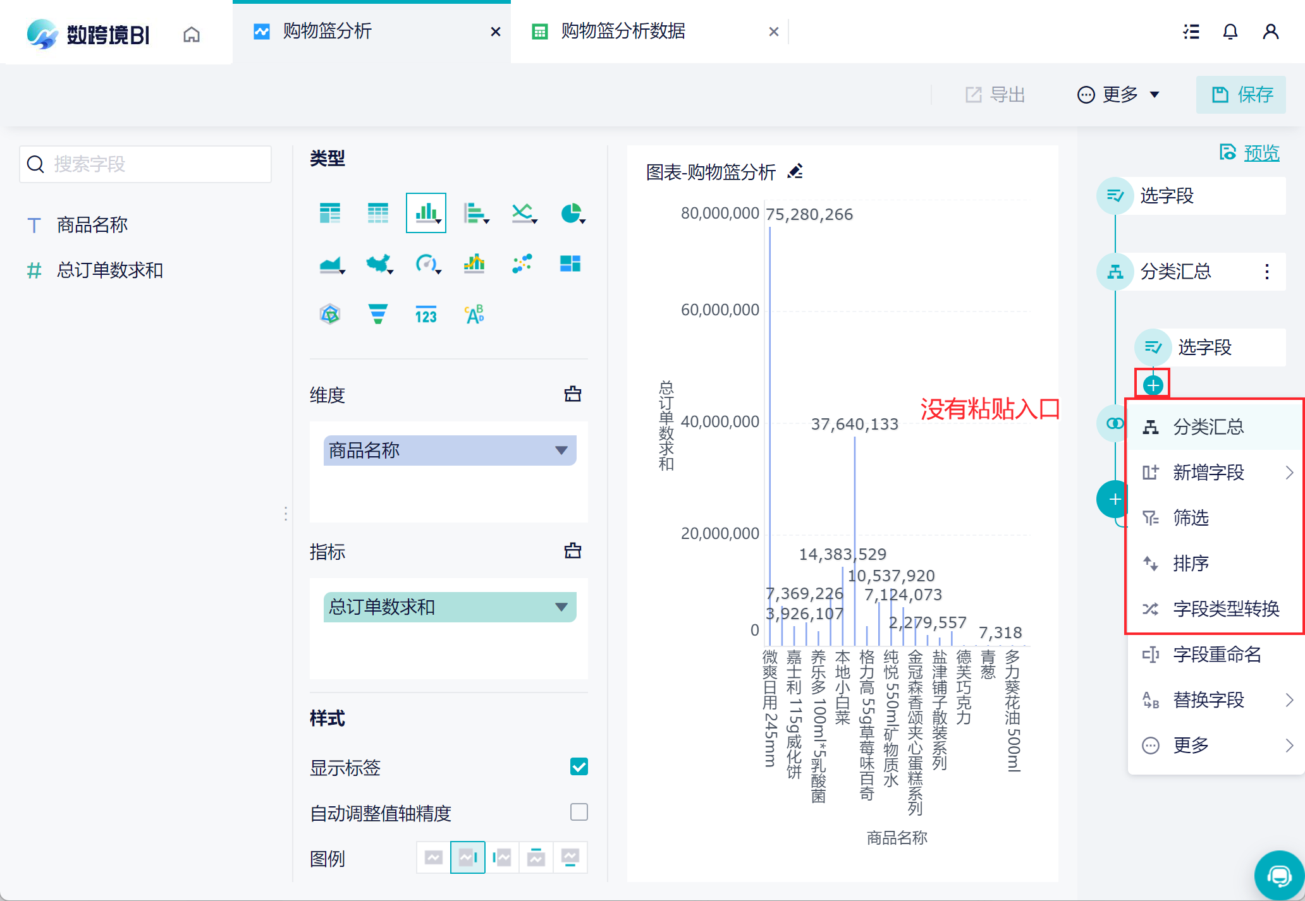The image size is (1305, 901).
Task: Choose 筛选 from the step menu
Action: [x=1191, y=517]
